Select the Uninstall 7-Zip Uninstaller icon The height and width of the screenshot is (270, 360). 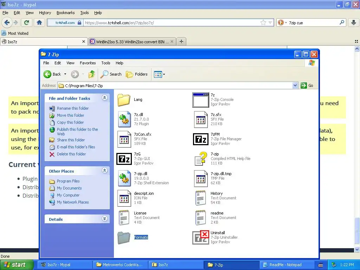[x=201, y=237]
